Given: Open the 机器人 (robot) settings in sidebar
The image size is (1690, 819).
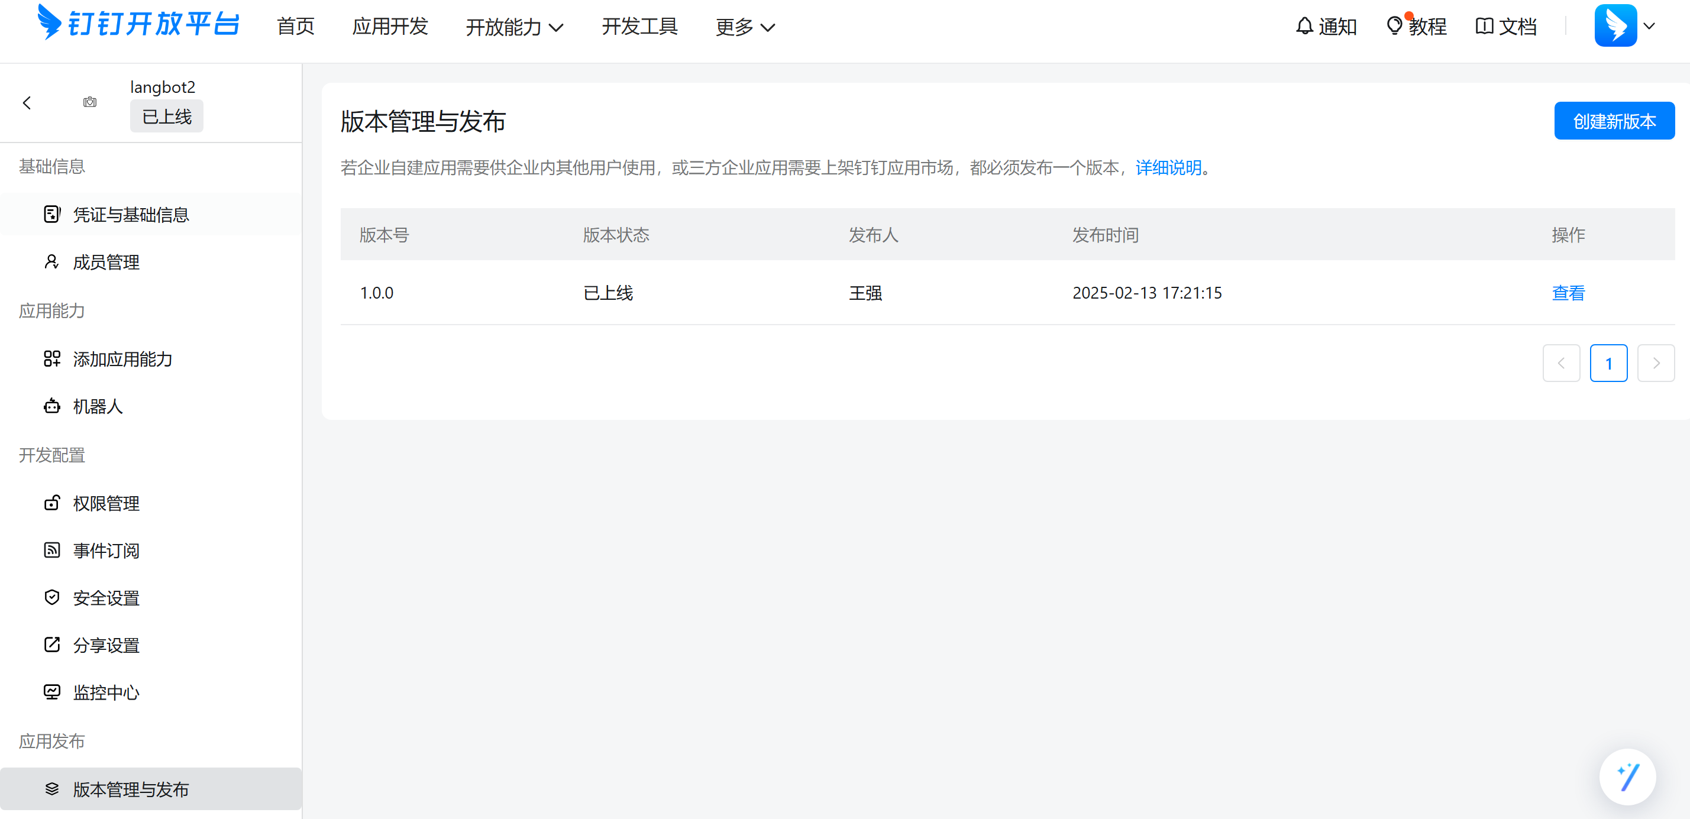Looking at the screenshot, I should point(97,407).
